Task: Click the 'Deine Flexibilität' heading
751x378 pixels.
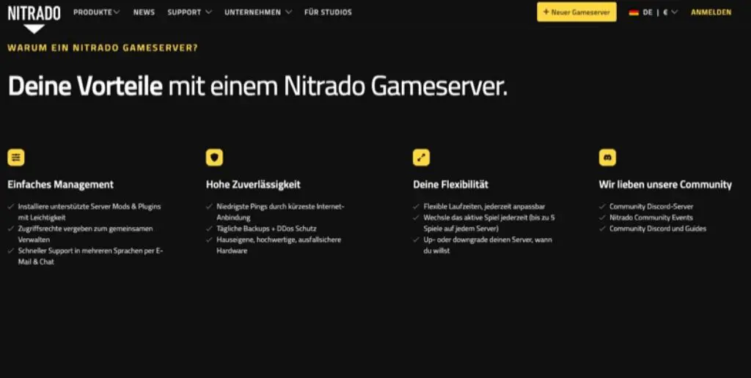Action: point(451,185)
